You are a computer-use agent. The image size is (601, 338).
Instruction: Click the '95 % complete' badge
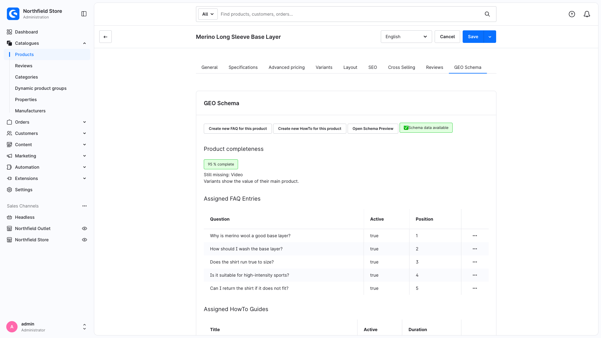coord(221,164)
